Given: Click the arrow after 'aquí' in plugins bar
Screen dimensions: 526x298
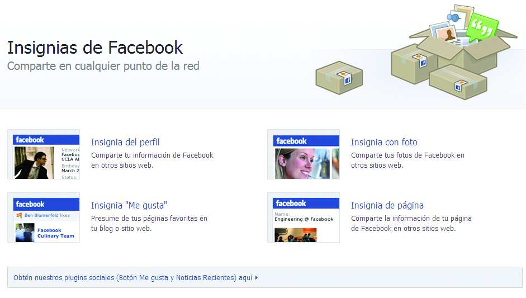Looking at the screenshot, I should 257,278.
